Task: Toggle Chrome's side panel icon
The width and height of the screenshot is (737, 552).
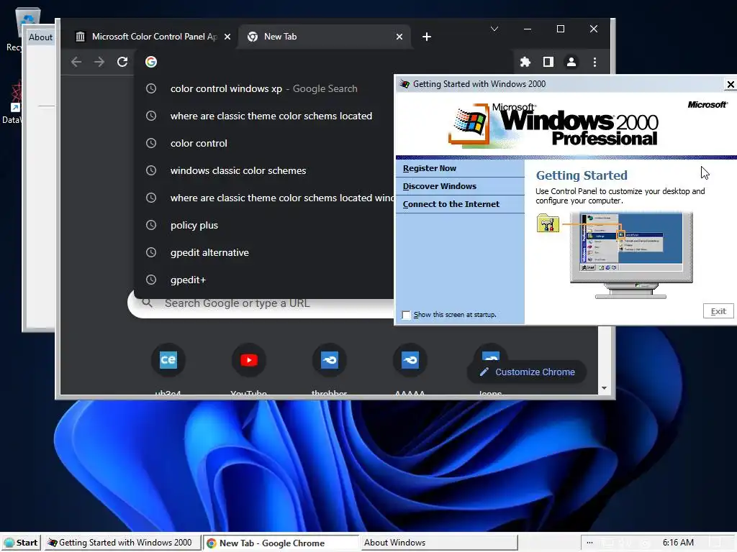Action: coord(548,62)
